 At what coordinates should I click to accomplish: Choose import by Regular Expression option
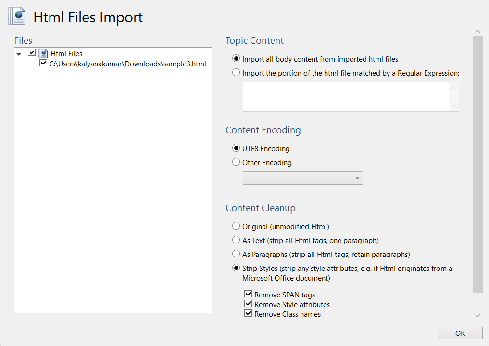pyautogui.click(x=236, y=73)
